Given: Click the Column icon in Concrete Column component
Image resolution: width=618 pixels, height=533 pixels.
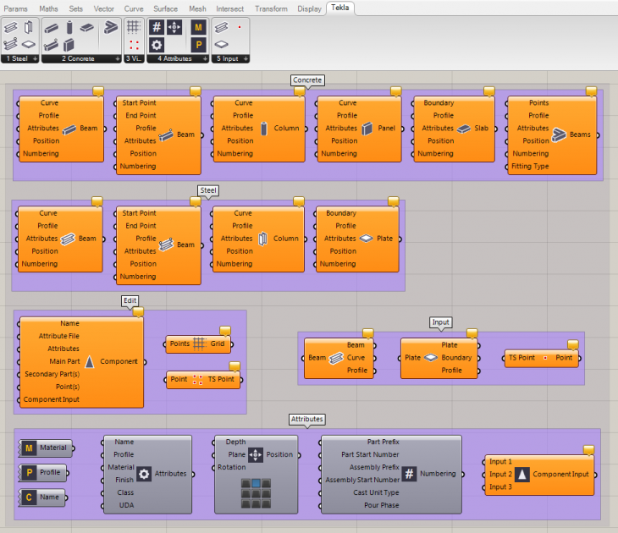Looking at the screenshot, I should (264, 129).
